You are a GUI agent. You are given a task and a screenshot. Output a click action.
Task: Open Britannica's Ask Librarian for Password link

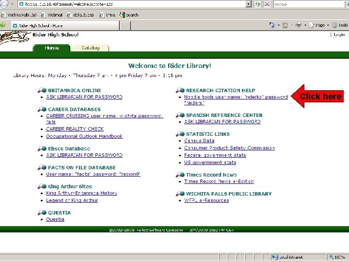click(x=84, y=97)
